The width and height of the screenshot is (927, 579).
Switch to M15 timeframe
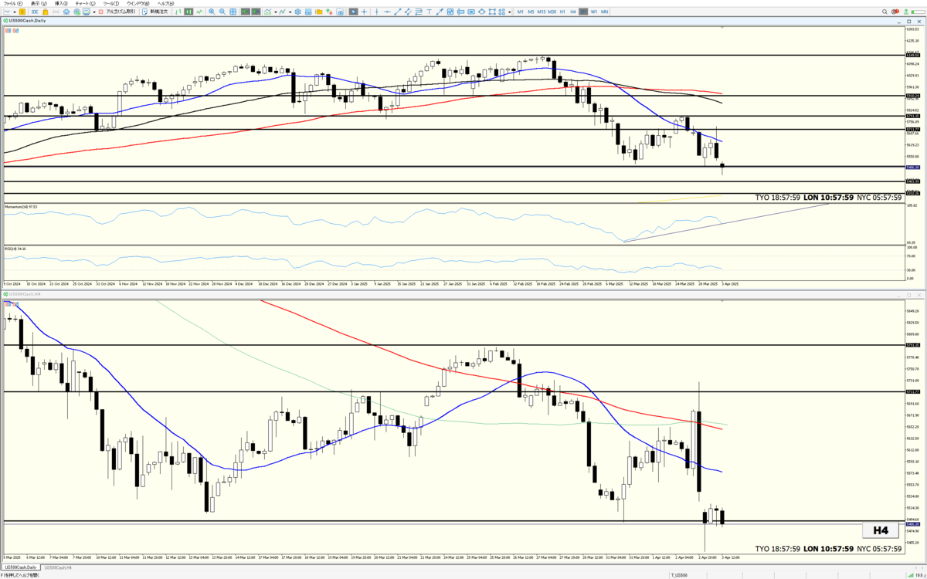coord(542,12)
